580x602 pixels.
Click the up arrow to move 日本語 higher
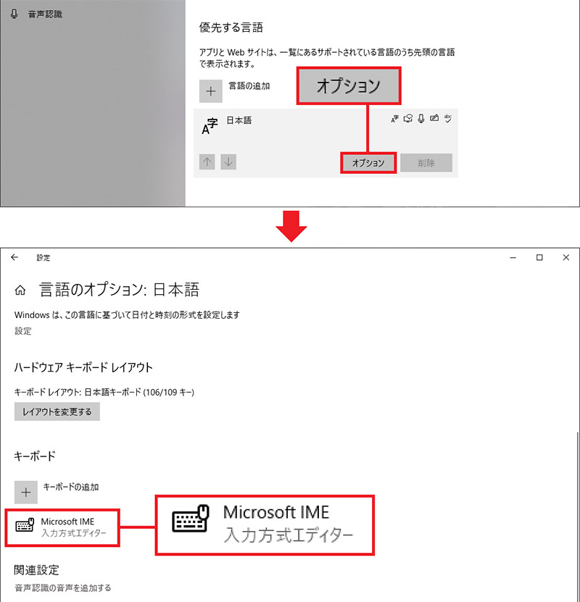pyautogui.click(x=207, y=162)
